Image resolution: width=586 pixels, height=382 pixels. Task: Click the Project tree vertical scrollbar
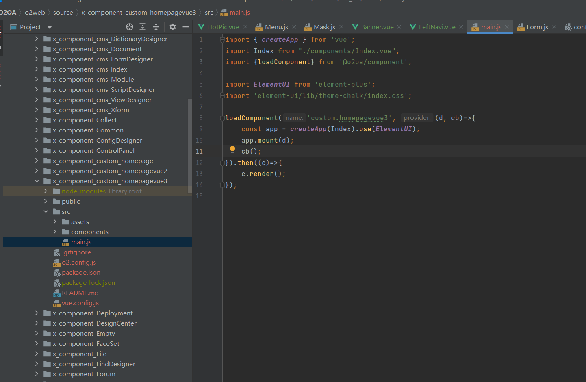click(x=189, y=146)
